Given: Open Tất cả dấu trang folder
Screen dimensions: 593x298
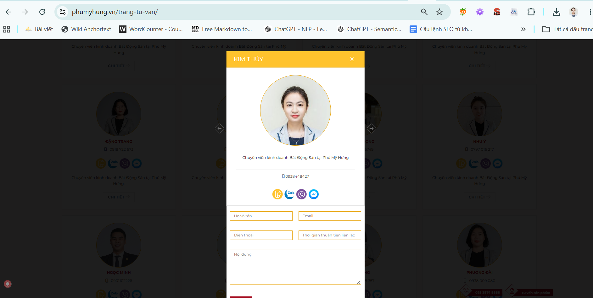Looking at the screenshot, I should click(x=568, y=29).
